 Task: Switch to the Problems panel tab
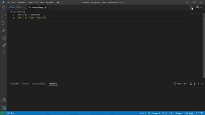coord(14,84)
